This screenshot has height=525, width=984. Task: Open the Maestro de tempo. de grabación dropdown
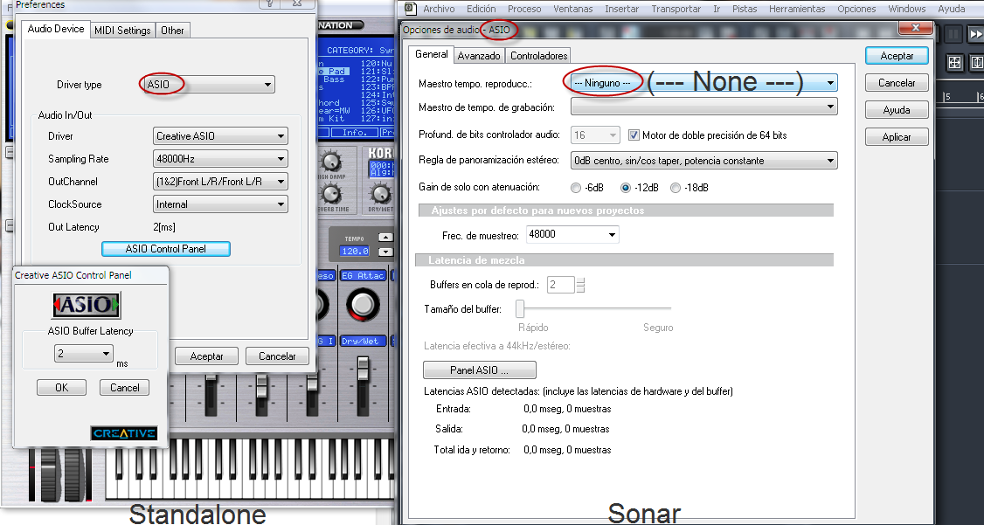click(x=703, y=107)
